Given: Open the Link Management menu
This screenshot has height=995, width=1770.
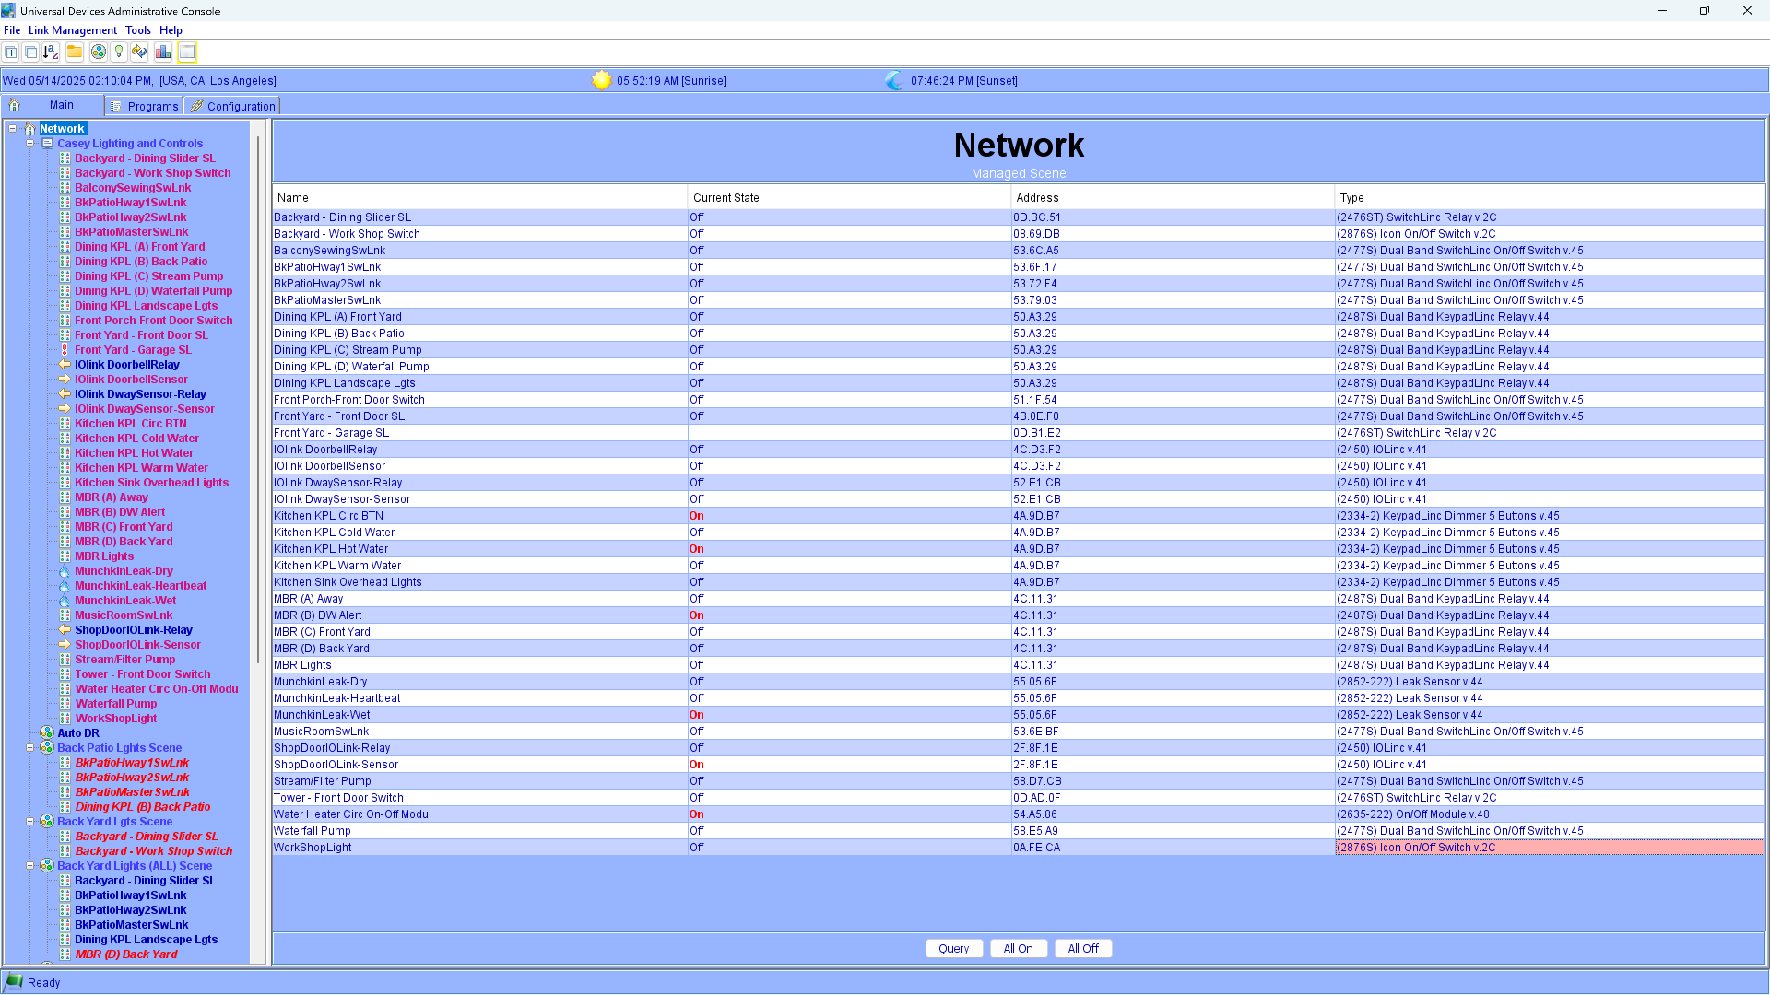Looking at the screenshot, I should click(73, 30).
